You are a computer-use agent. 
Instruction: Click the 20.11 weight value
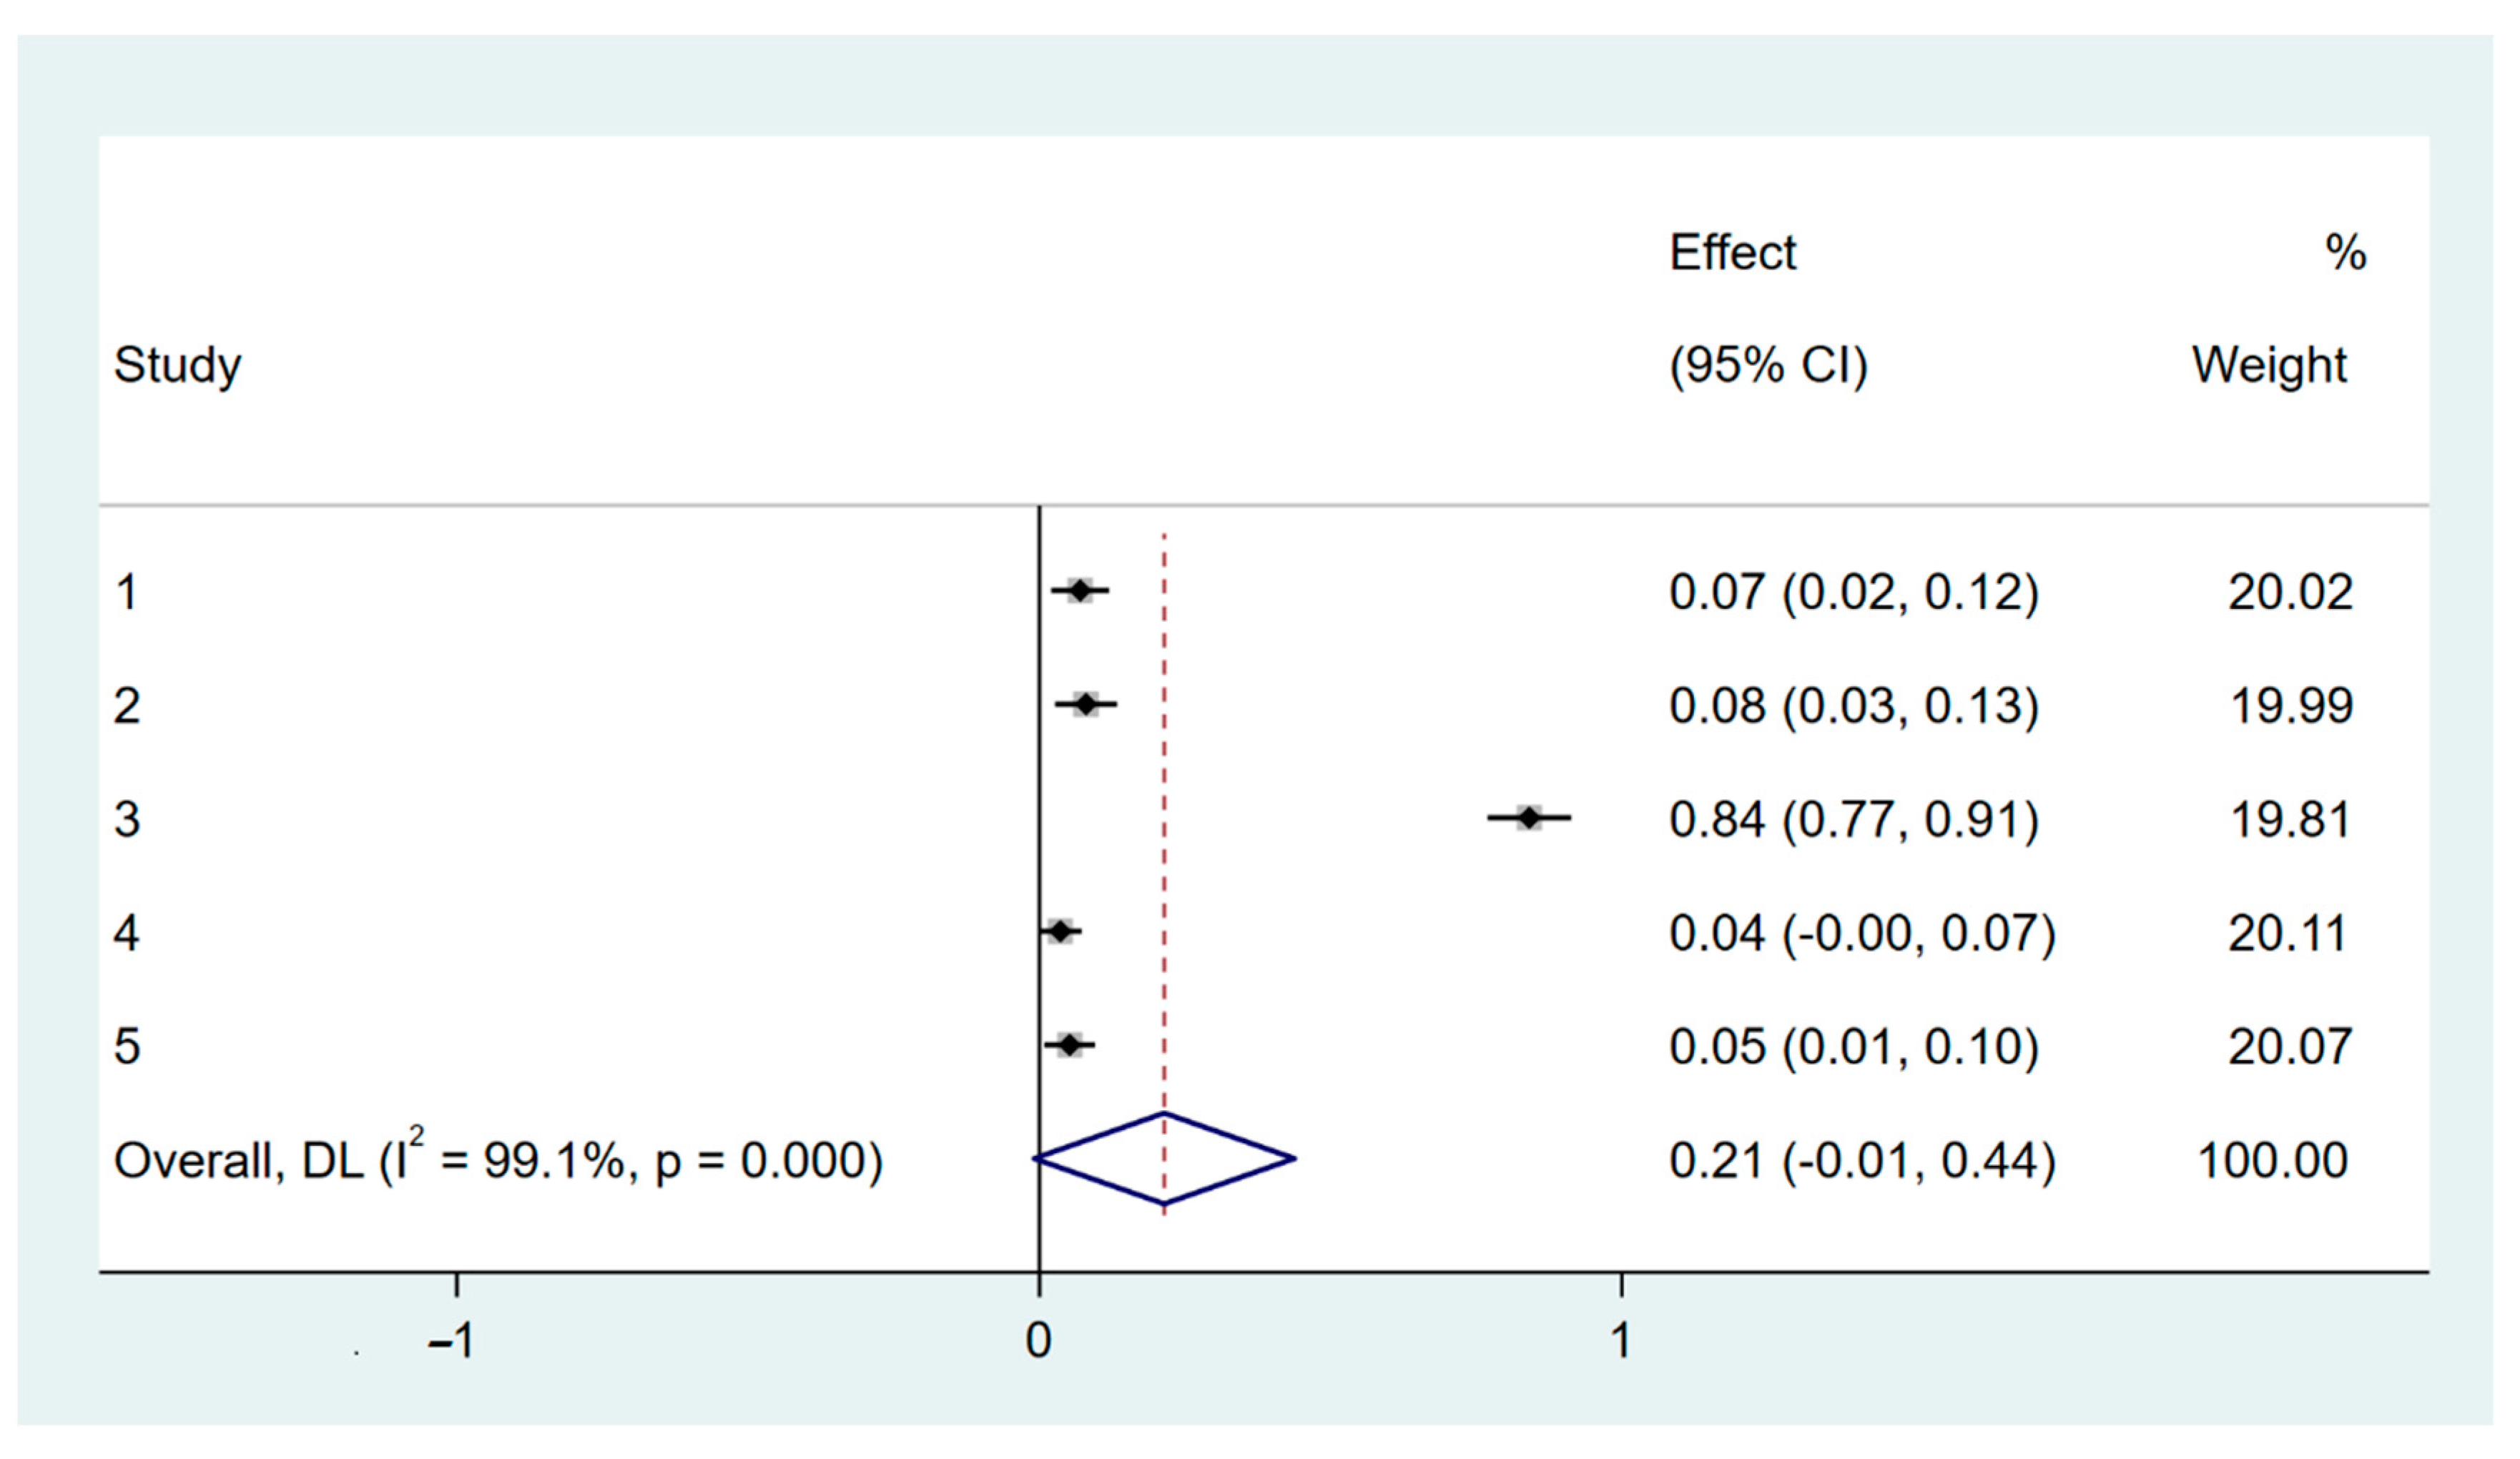(x=2287, y=934)
